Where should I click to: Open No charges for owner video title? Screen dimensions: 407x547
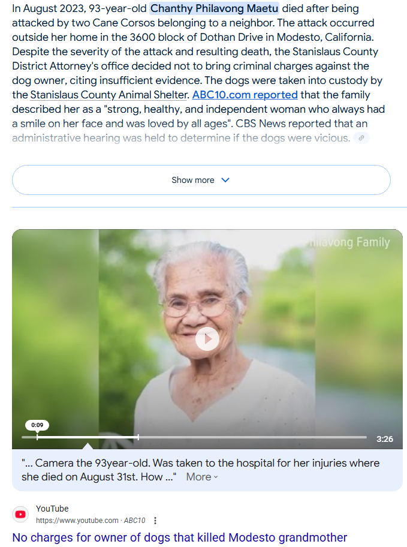tap(180, 537)
